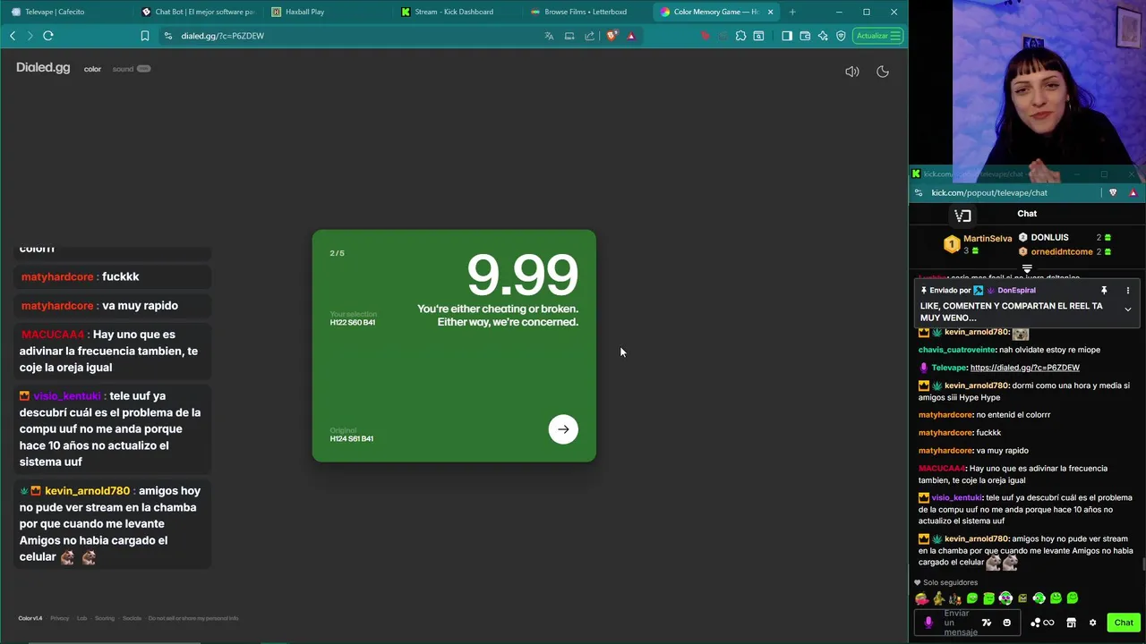Switch to Chat Bot tab

199,12
